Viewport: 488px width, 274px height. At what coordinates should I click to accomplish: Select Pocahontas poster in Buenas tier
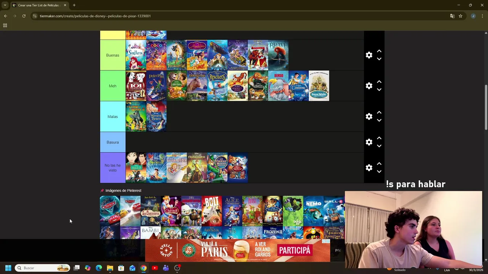click(x=177, y=55)
